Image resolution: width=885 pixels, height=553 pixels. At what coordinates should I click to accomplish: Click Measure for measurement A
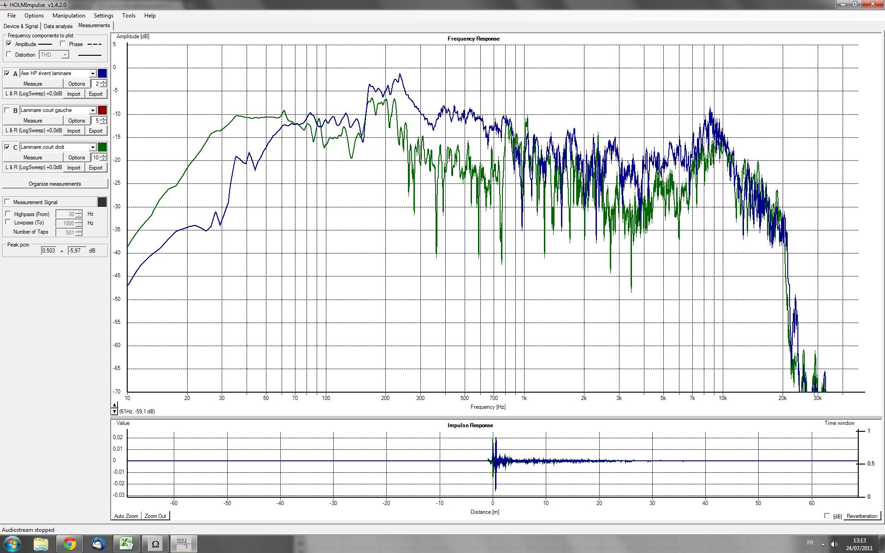33,83
